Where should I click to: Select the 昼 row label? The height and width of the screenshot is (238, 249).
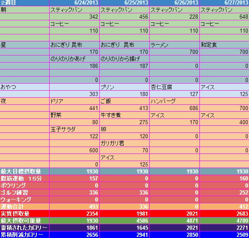(x=24, y=45)
